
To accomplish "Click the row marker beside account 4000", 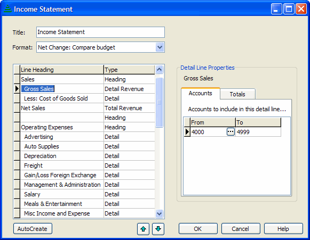I will click(187, 132).
